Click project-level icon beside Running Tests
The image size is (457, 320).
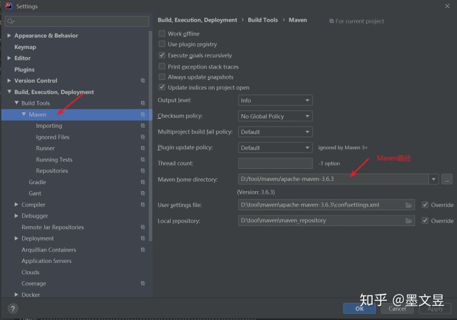point(143,160)
